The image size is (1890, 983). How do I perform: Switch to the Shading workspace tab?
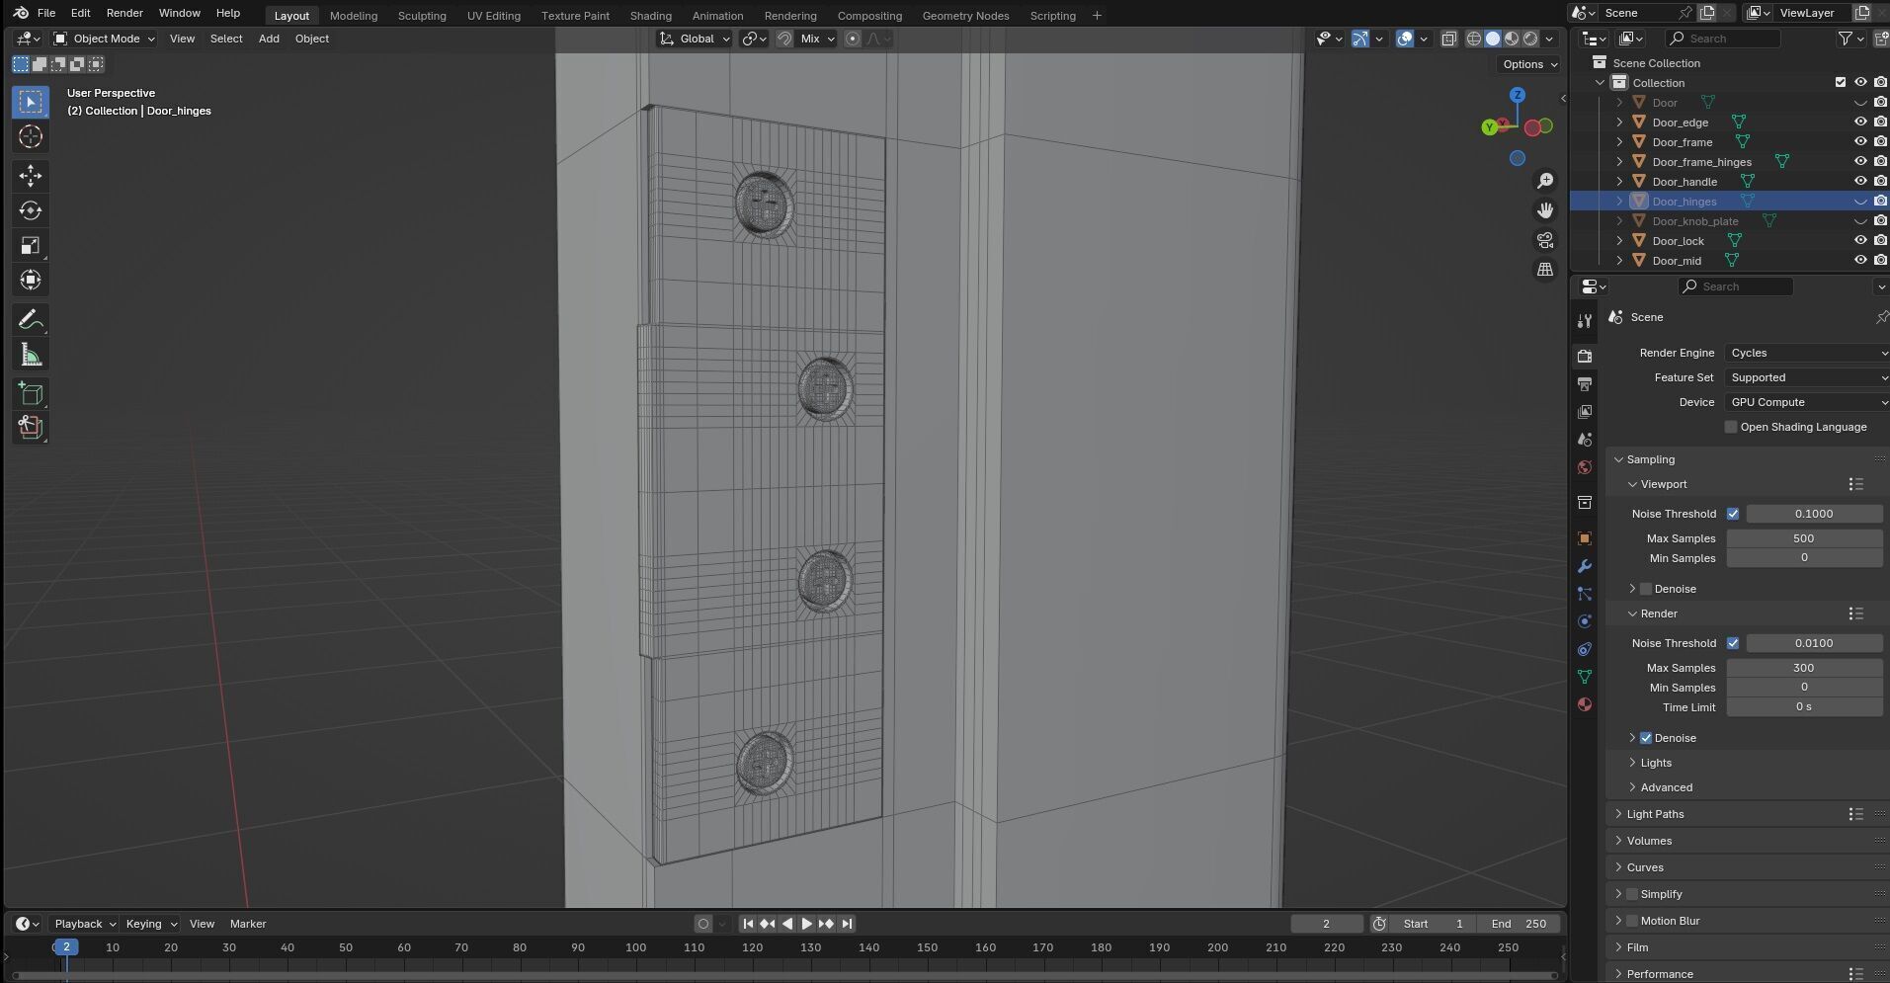point(650,16)
